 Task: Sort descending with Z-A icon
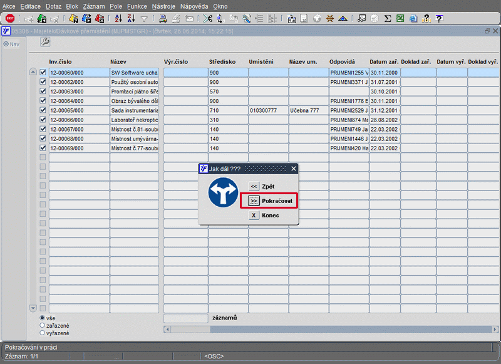pyautogui.click(x=131, y=19)
